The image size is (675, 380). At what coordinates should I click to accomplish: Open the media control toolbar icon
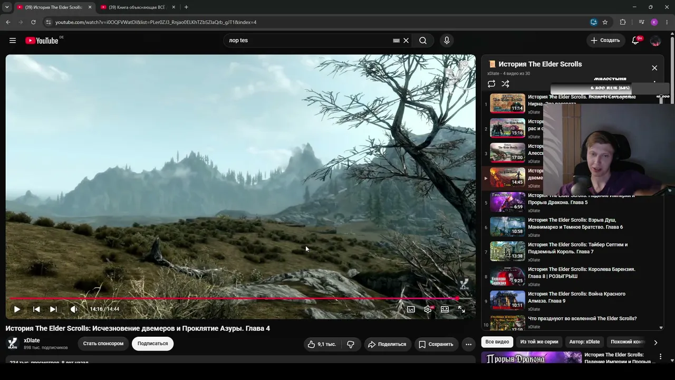point(641,22)
